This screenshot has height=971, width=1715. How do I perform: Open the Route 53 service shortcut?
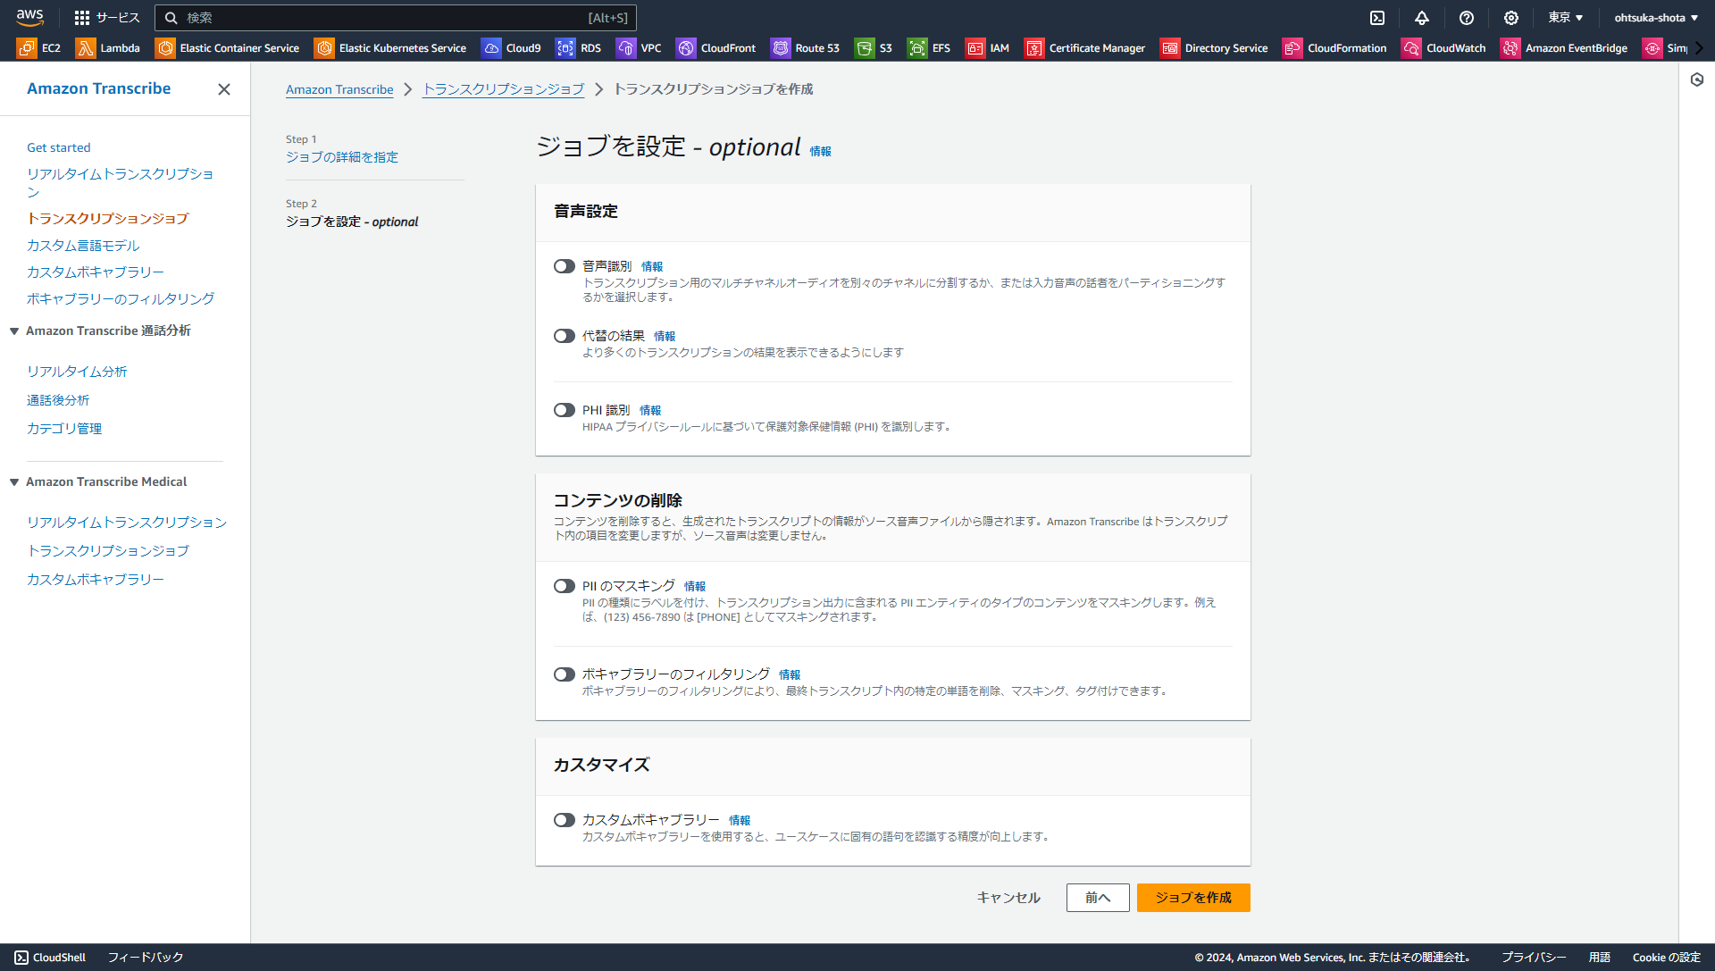pyautogui.click(x=805, y=48)
